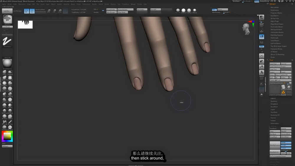Click the Go To Unmasked Center button
The height and width of the screenshot is (166, 295).
point(281,156)
